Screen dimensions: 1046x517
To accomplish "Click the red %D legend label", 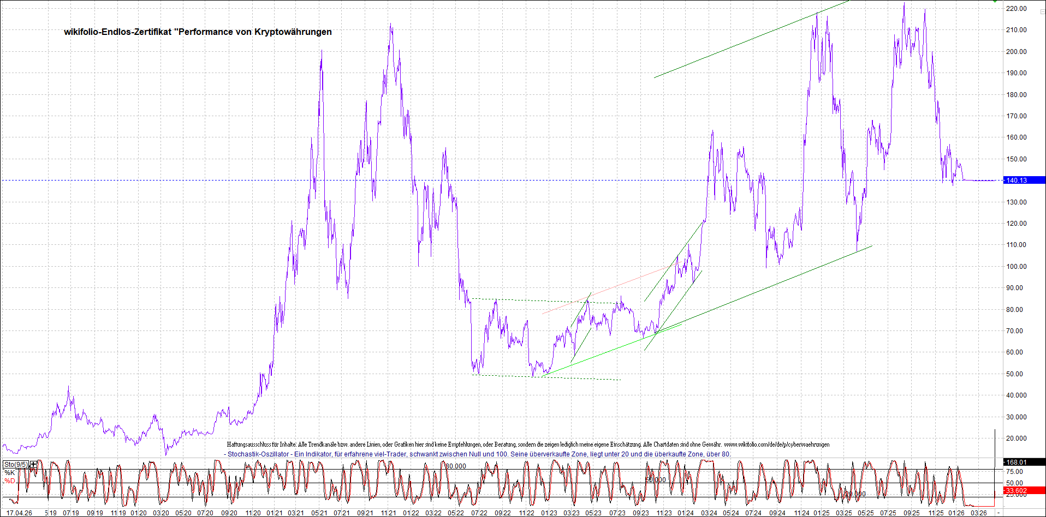I will pos(10,480).
